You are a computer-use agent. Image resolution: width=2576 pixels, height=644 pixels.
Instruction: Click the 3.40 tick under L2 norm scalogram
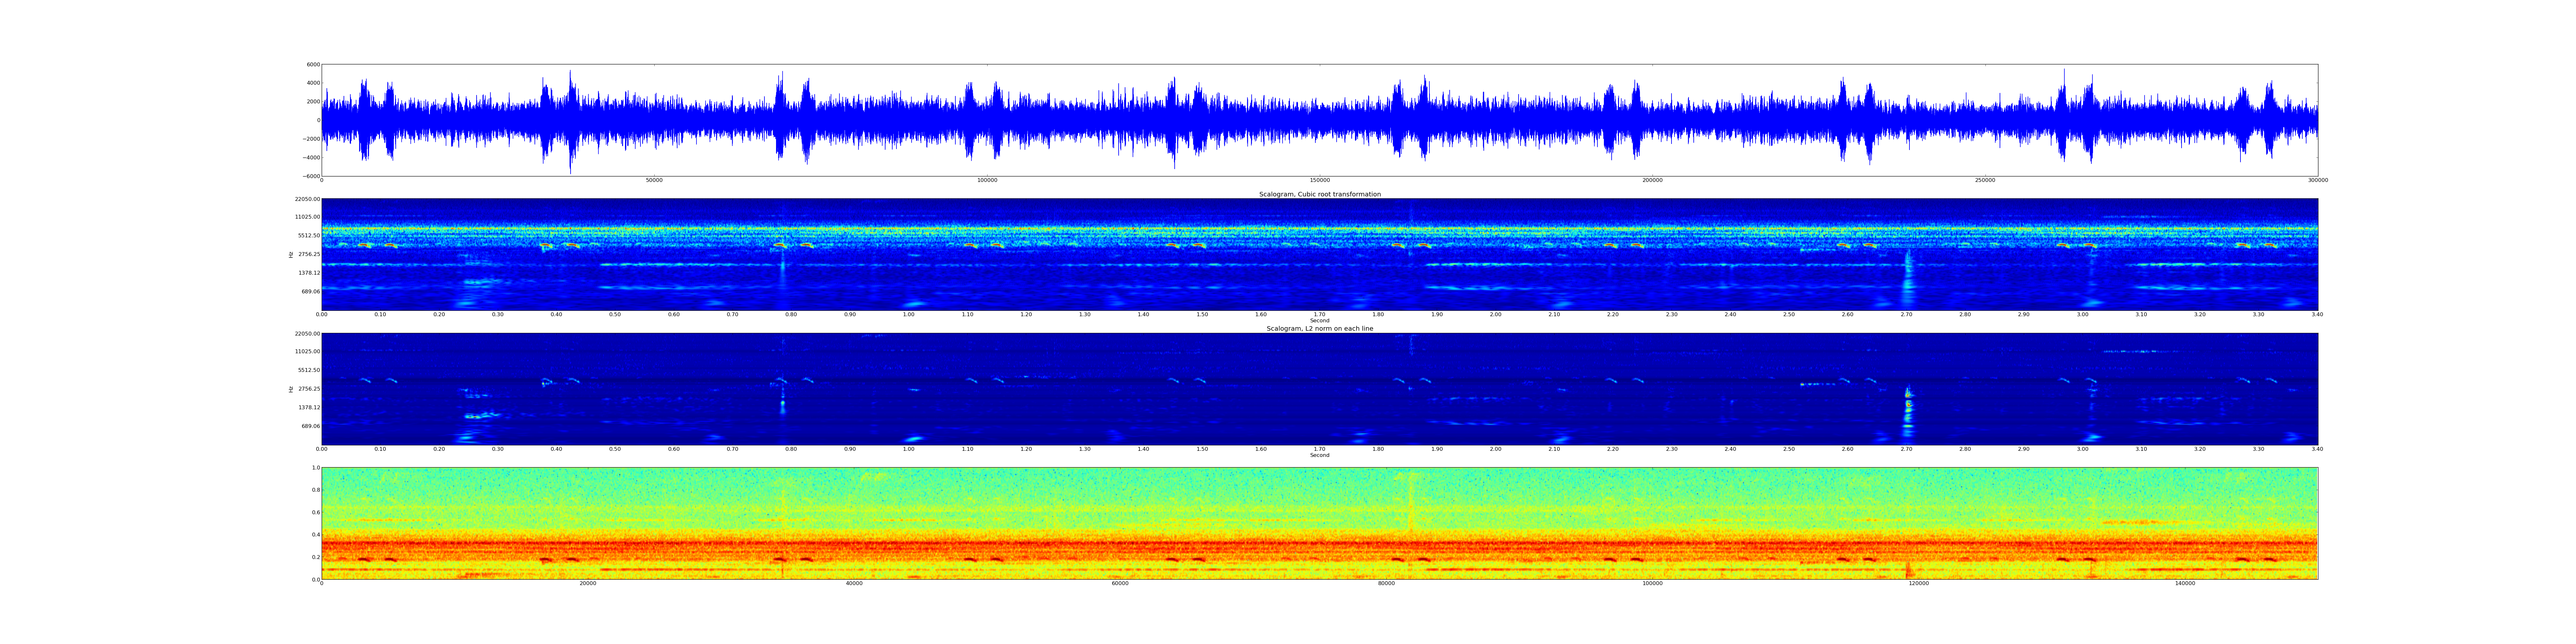click(2317, 449)
